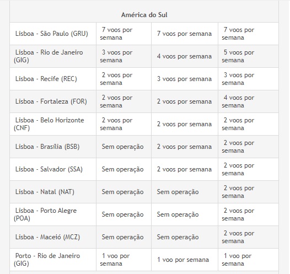Select the Lisboa - Porto Alegre (POA) cell
The width and height of the screenshot is (290, 274).
53,214
